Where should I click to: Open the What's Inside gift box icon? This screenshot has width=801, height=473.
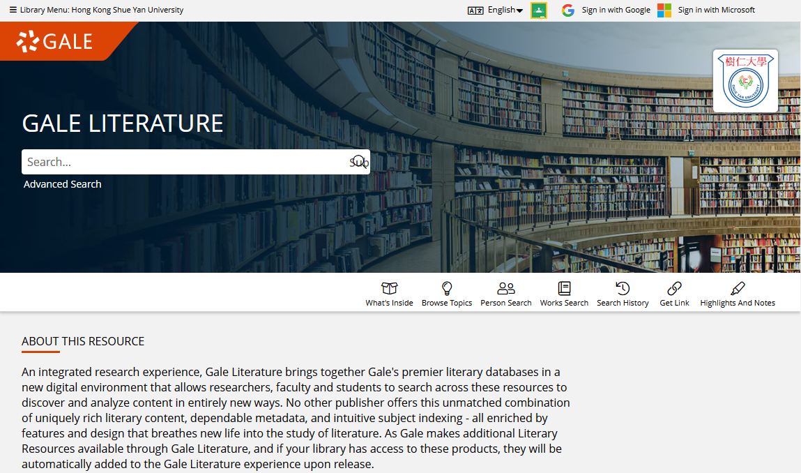click(389, 288)
